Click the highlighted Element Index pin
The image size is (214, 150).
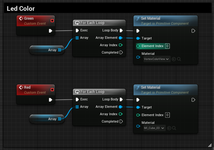(138, 46)
